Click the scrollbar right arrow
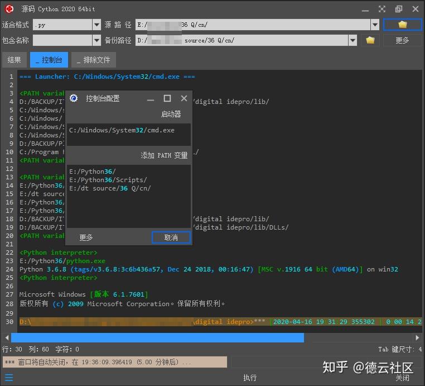 (x=417, y=338)
